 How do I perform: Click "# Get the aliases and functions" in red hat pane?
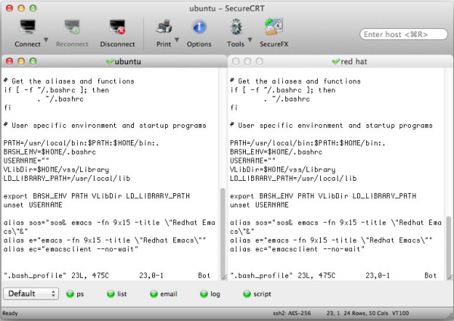295,82
